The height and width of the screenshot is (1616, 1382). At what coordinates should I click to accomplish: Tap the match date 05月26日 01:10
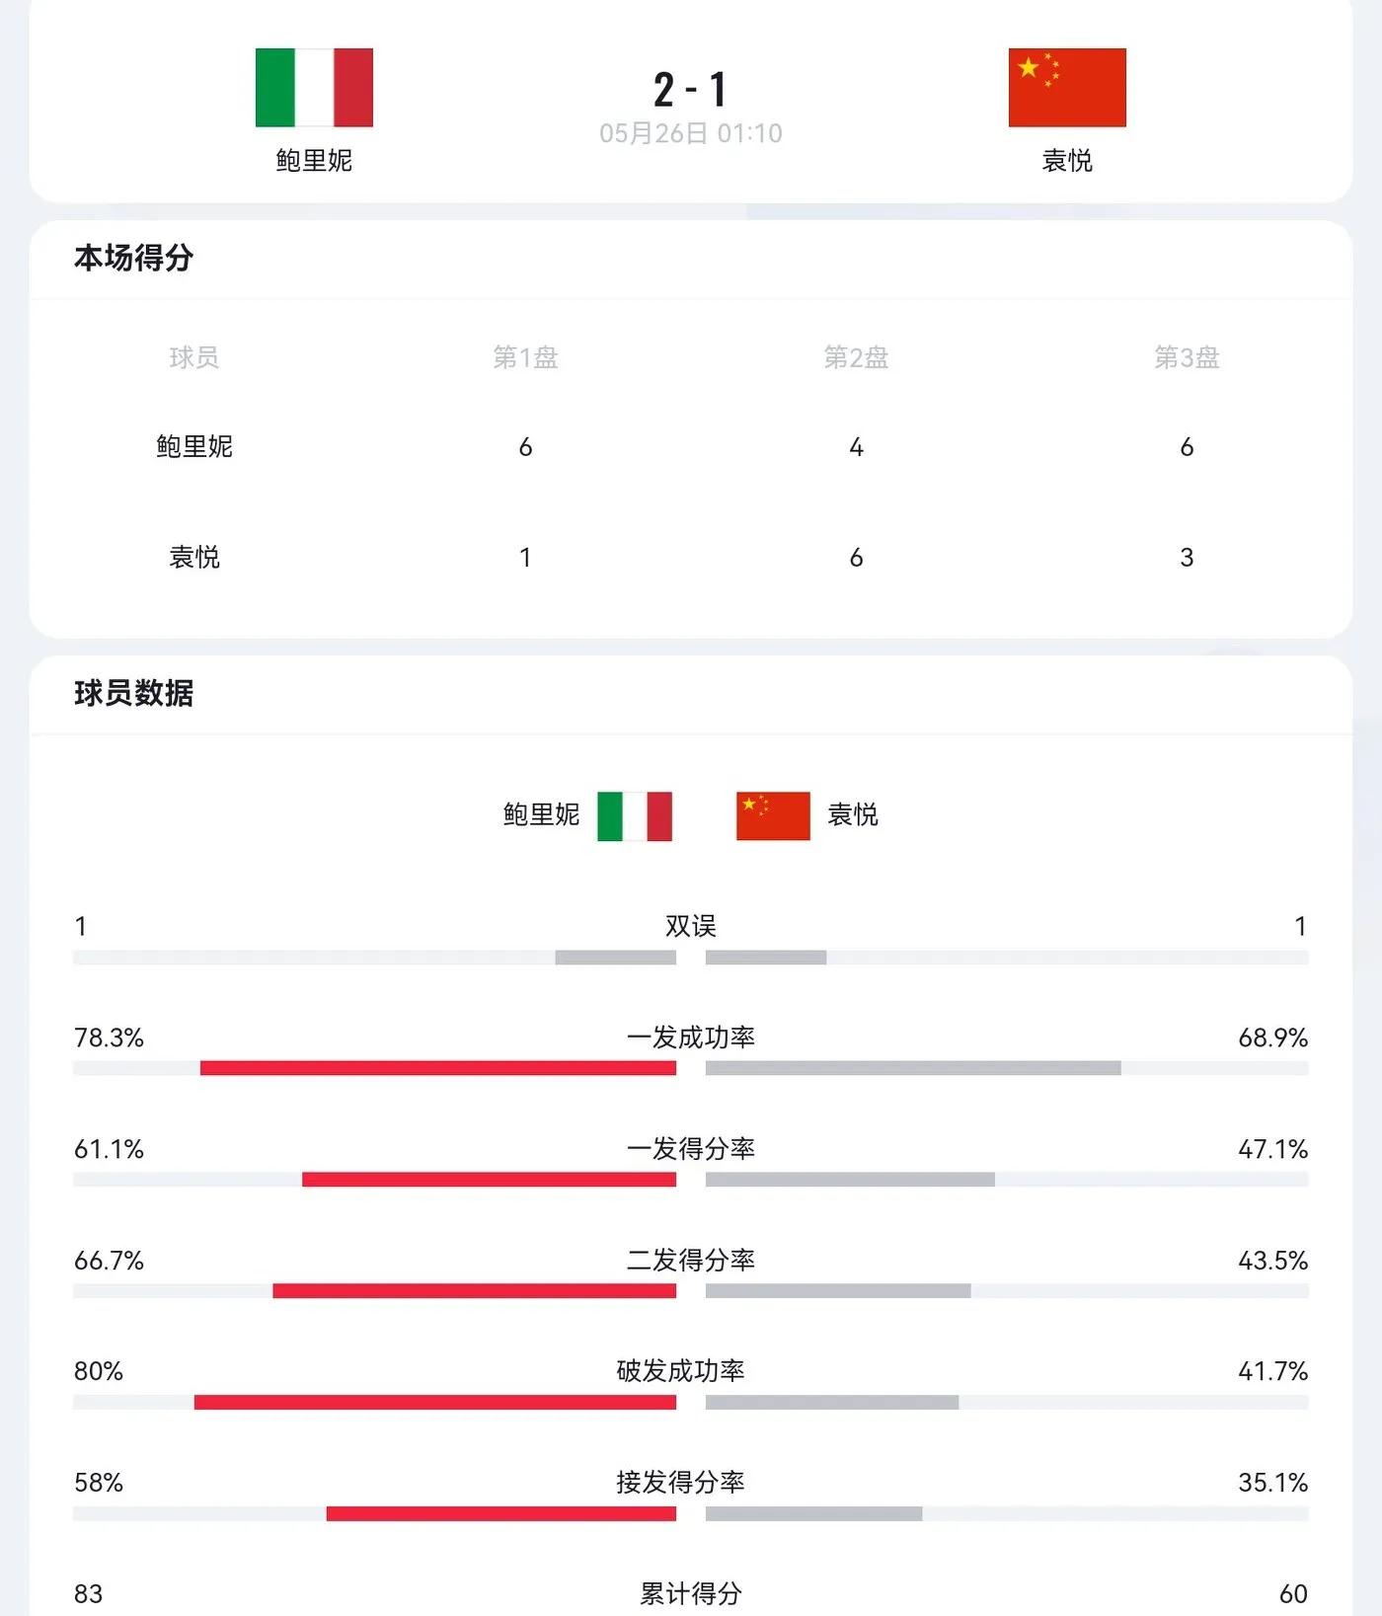tap(691, 133)
